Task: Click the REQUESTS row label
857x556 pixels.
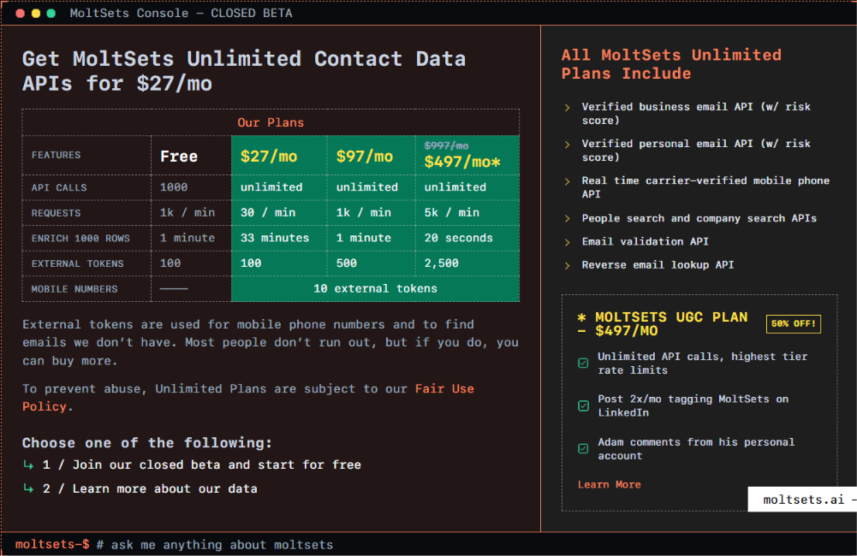Action: click(x=56, y=213)
